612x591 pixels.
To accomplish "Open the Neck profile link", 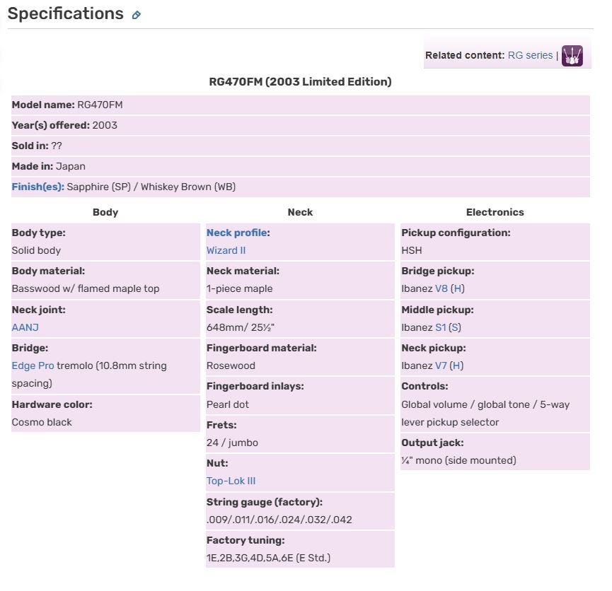I will coord(238,233).
